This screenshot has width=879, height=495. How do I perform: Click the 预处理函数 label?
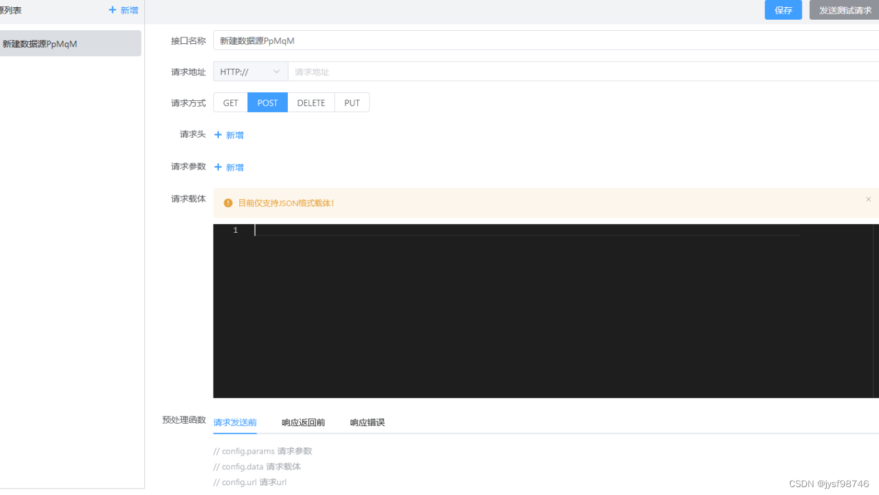pyautogui.click(x=184, y=420)
